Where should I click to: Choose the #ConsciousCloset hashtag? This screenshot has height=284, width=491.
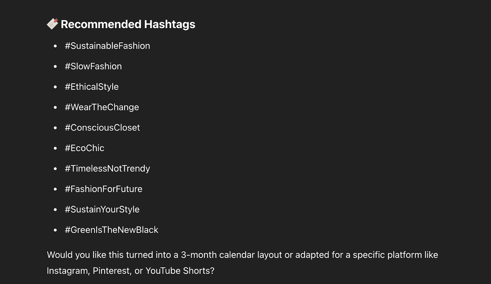102,128
